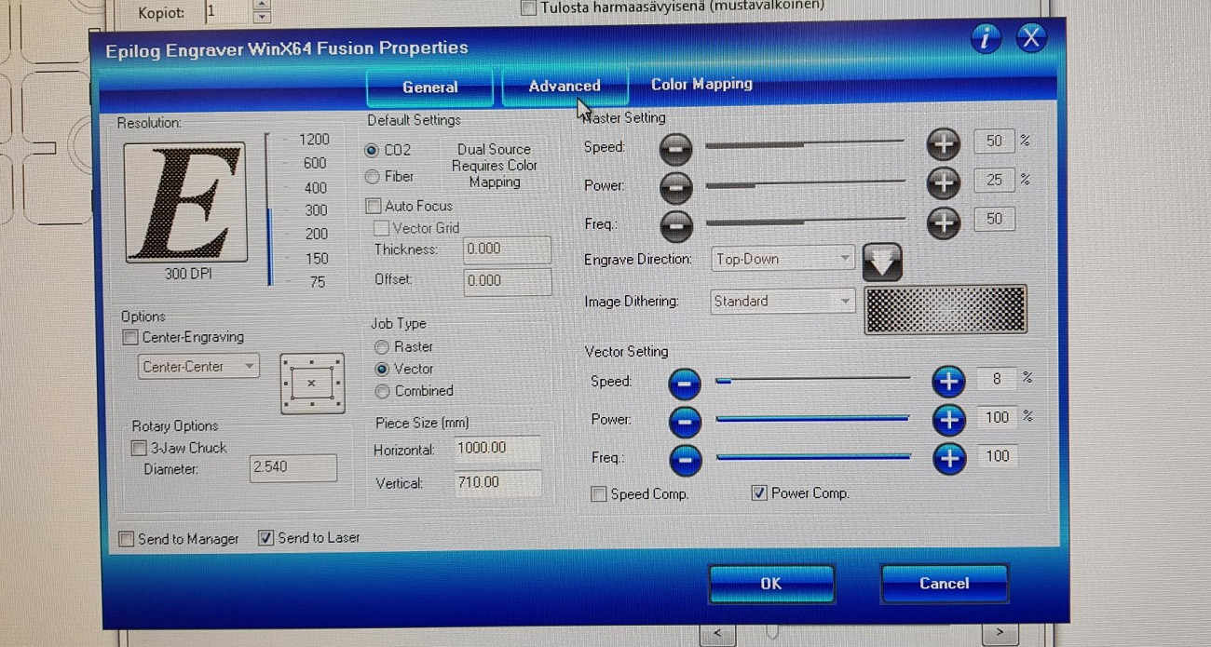1211x647 pixels.
Task: Click the image dithering pattern preview
Action: pyautogui.click(x=946, y=309)
